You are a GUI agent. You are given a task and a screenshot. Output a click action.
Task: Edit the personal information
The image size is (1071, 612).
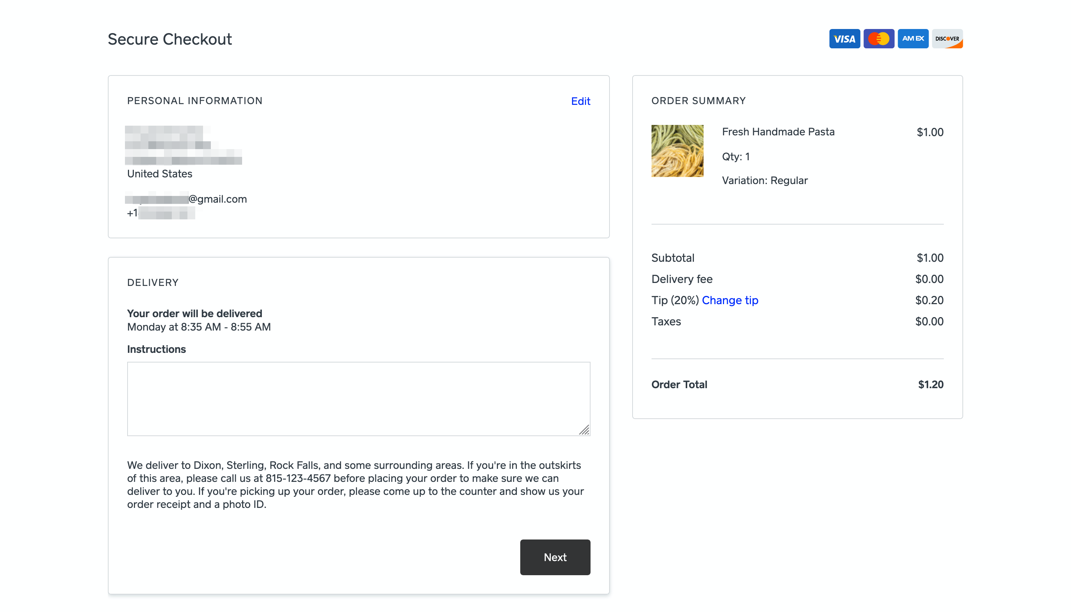click(x=580, y=101)
